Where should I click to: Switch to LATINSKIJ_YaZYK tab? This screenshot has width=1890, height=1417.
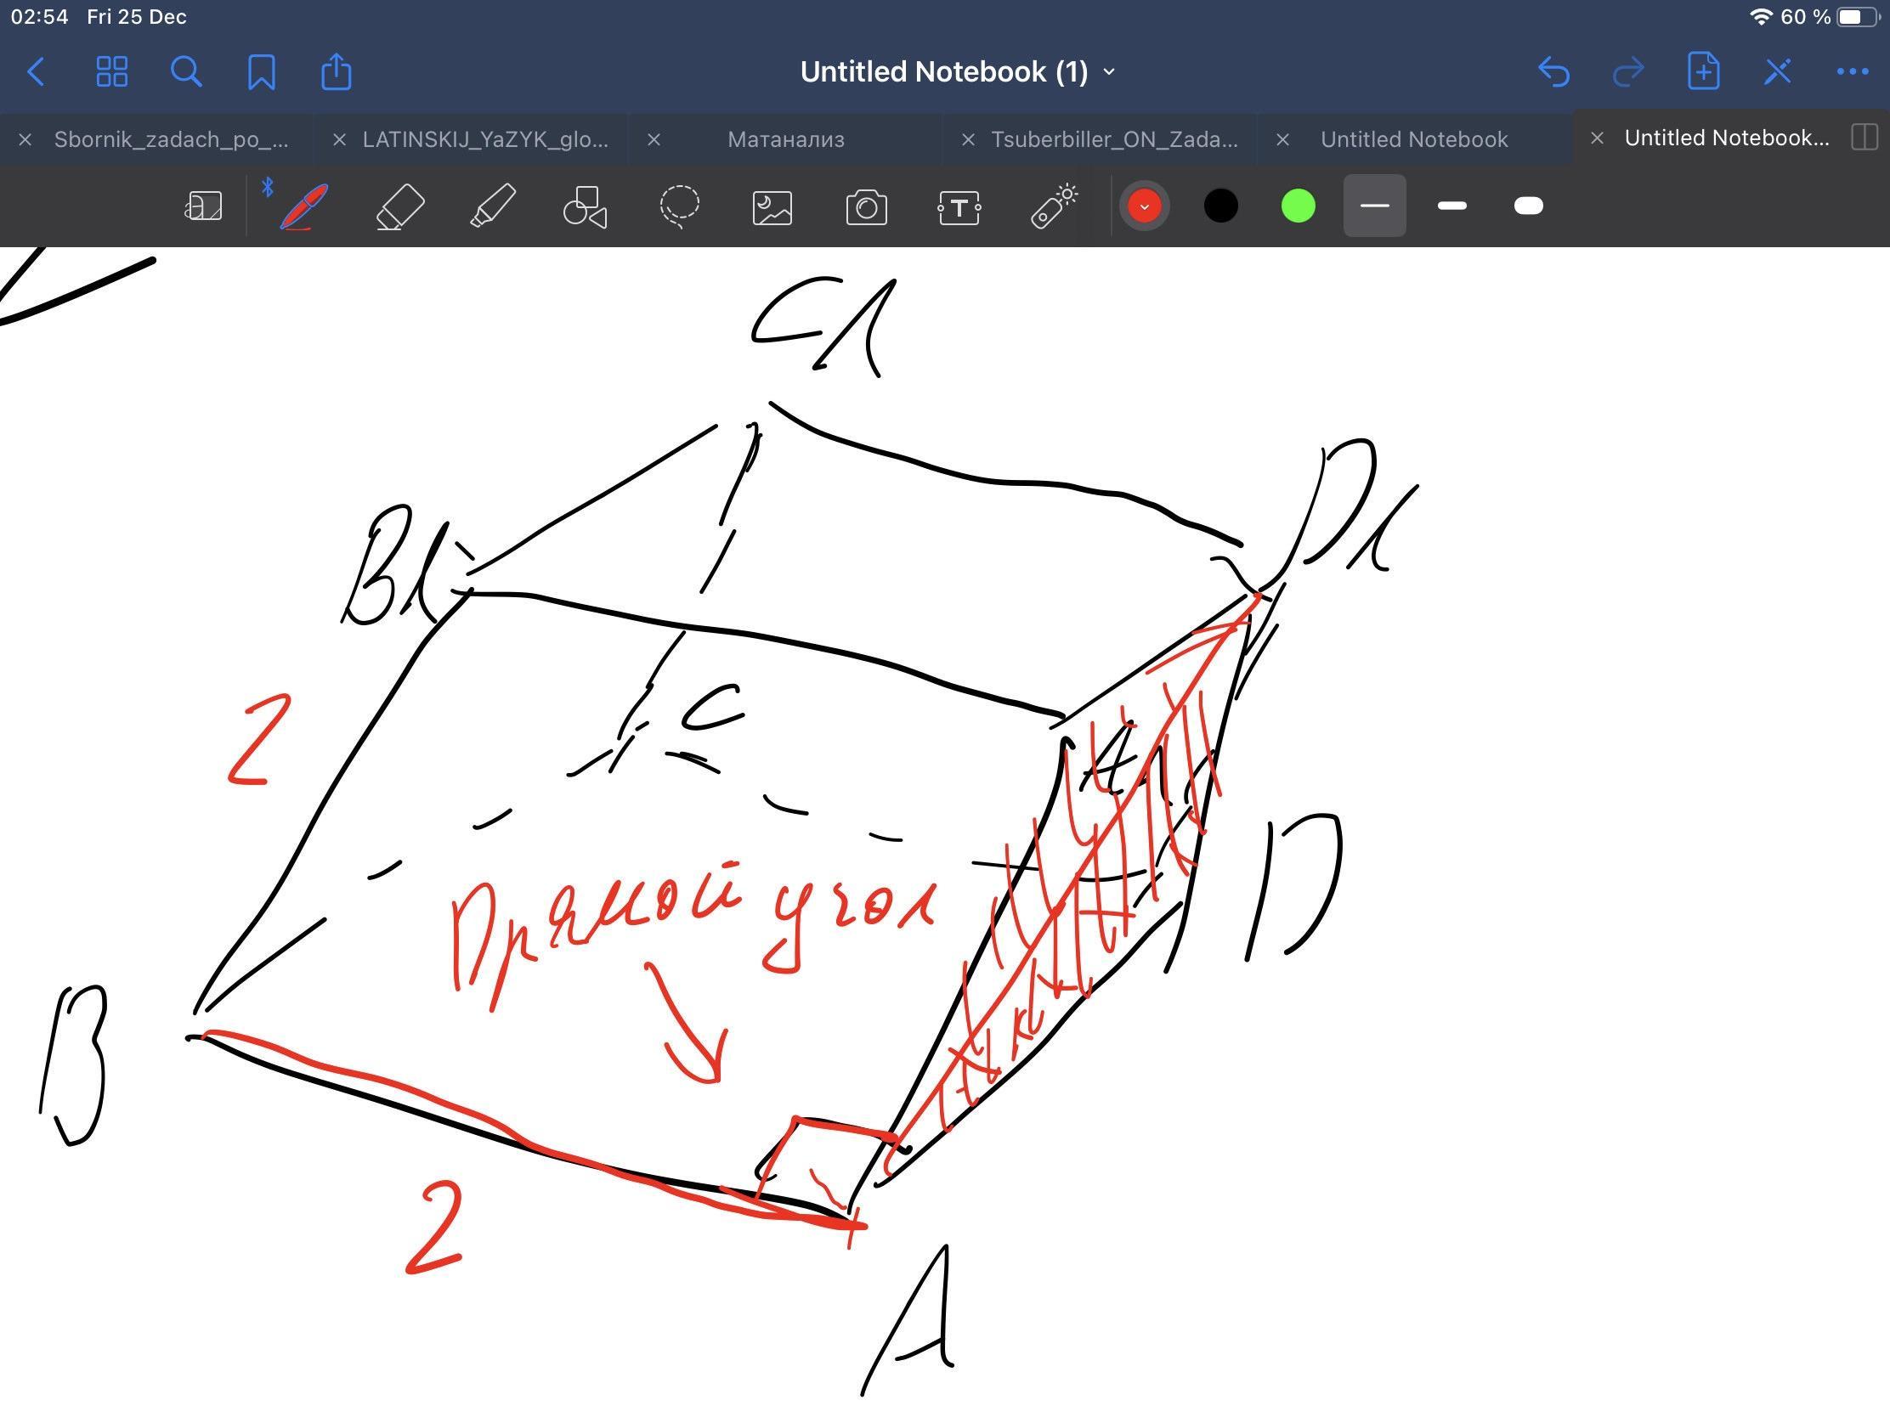[484, 139]
